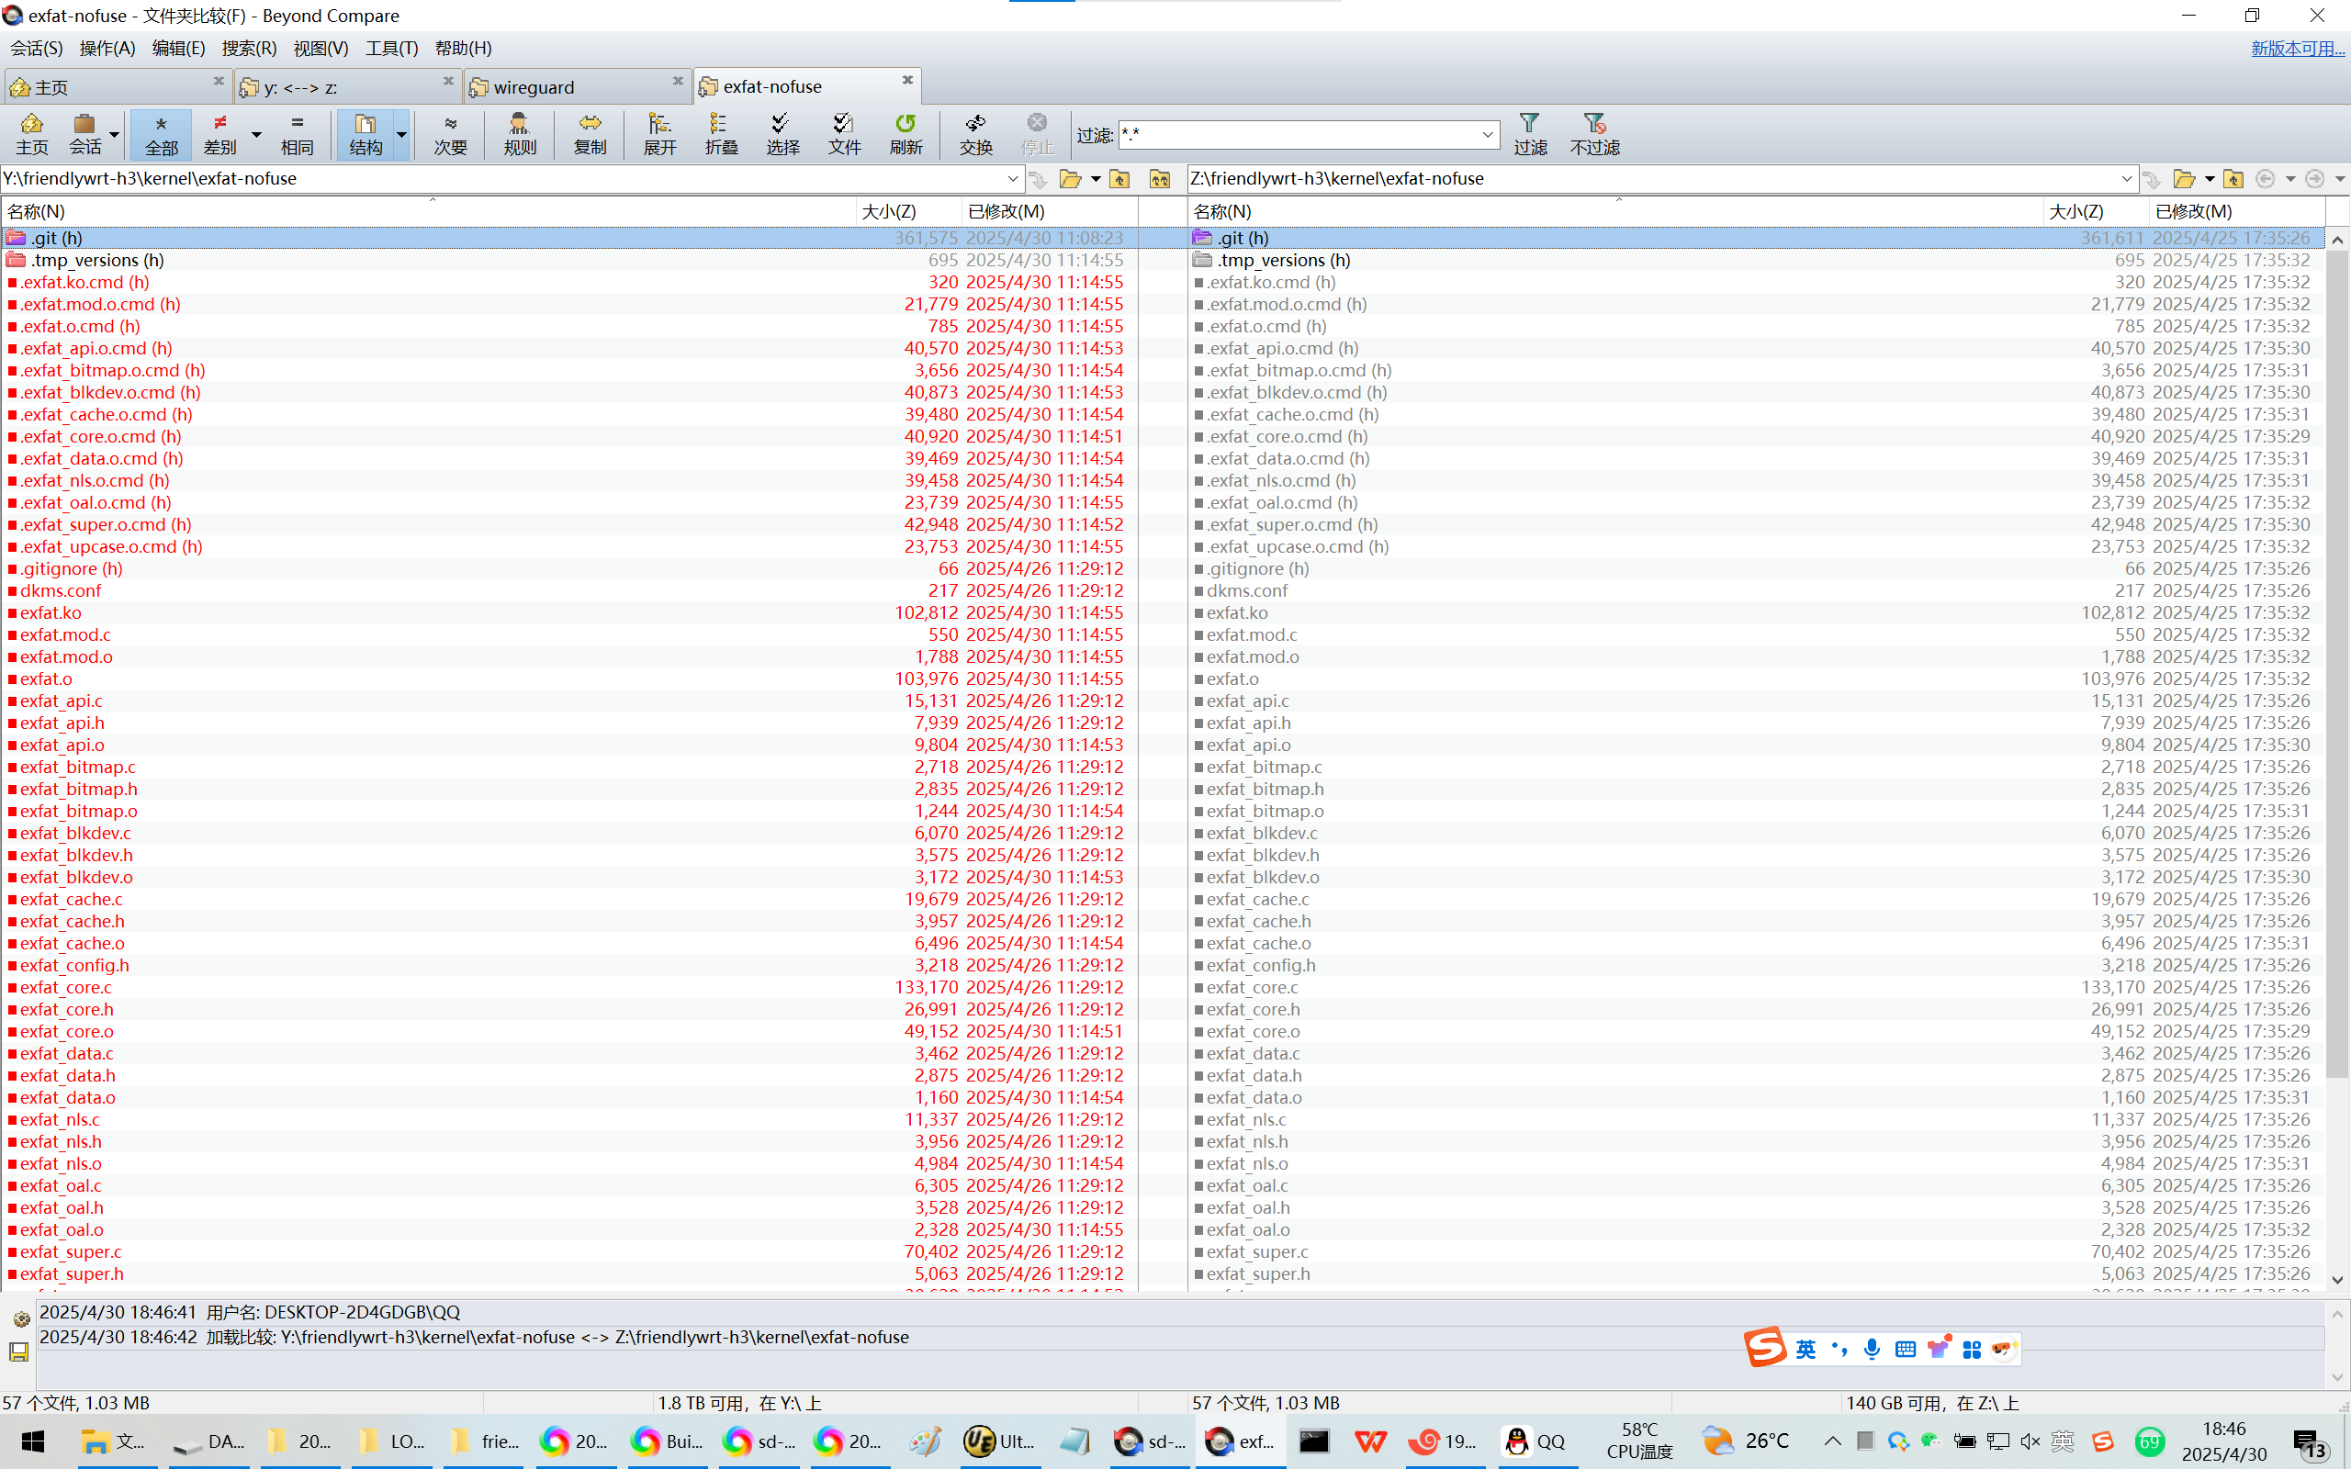Toggle the Show Same (相同) display filter
2351x1469 pixels.
click(x=298, y=133)
